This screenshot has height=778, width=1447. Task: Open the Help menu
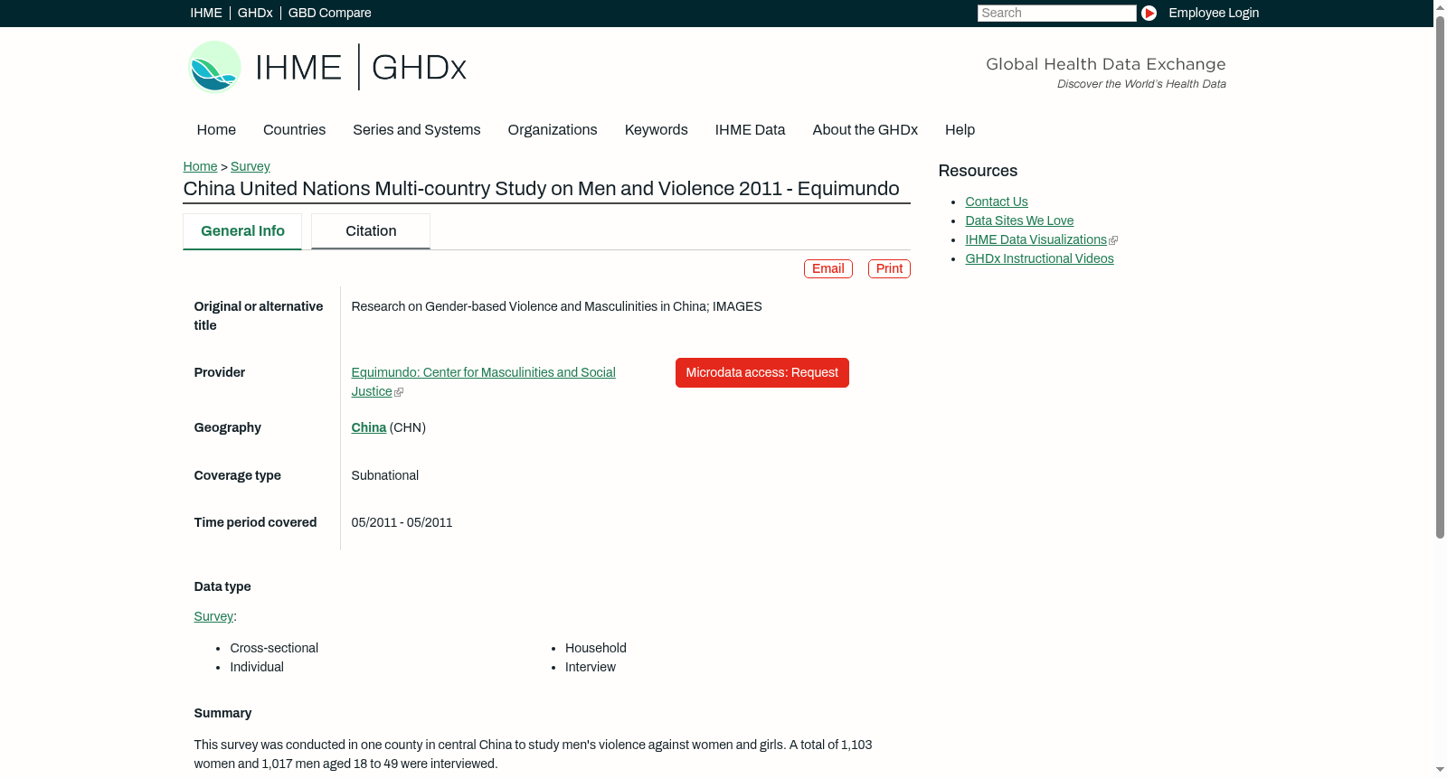pyautogui.click(x=960, y=130)
